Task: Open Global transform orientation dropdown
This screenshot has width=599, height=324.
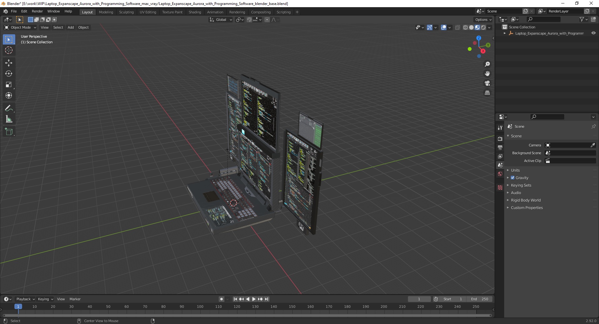Action: pos(221,20)
